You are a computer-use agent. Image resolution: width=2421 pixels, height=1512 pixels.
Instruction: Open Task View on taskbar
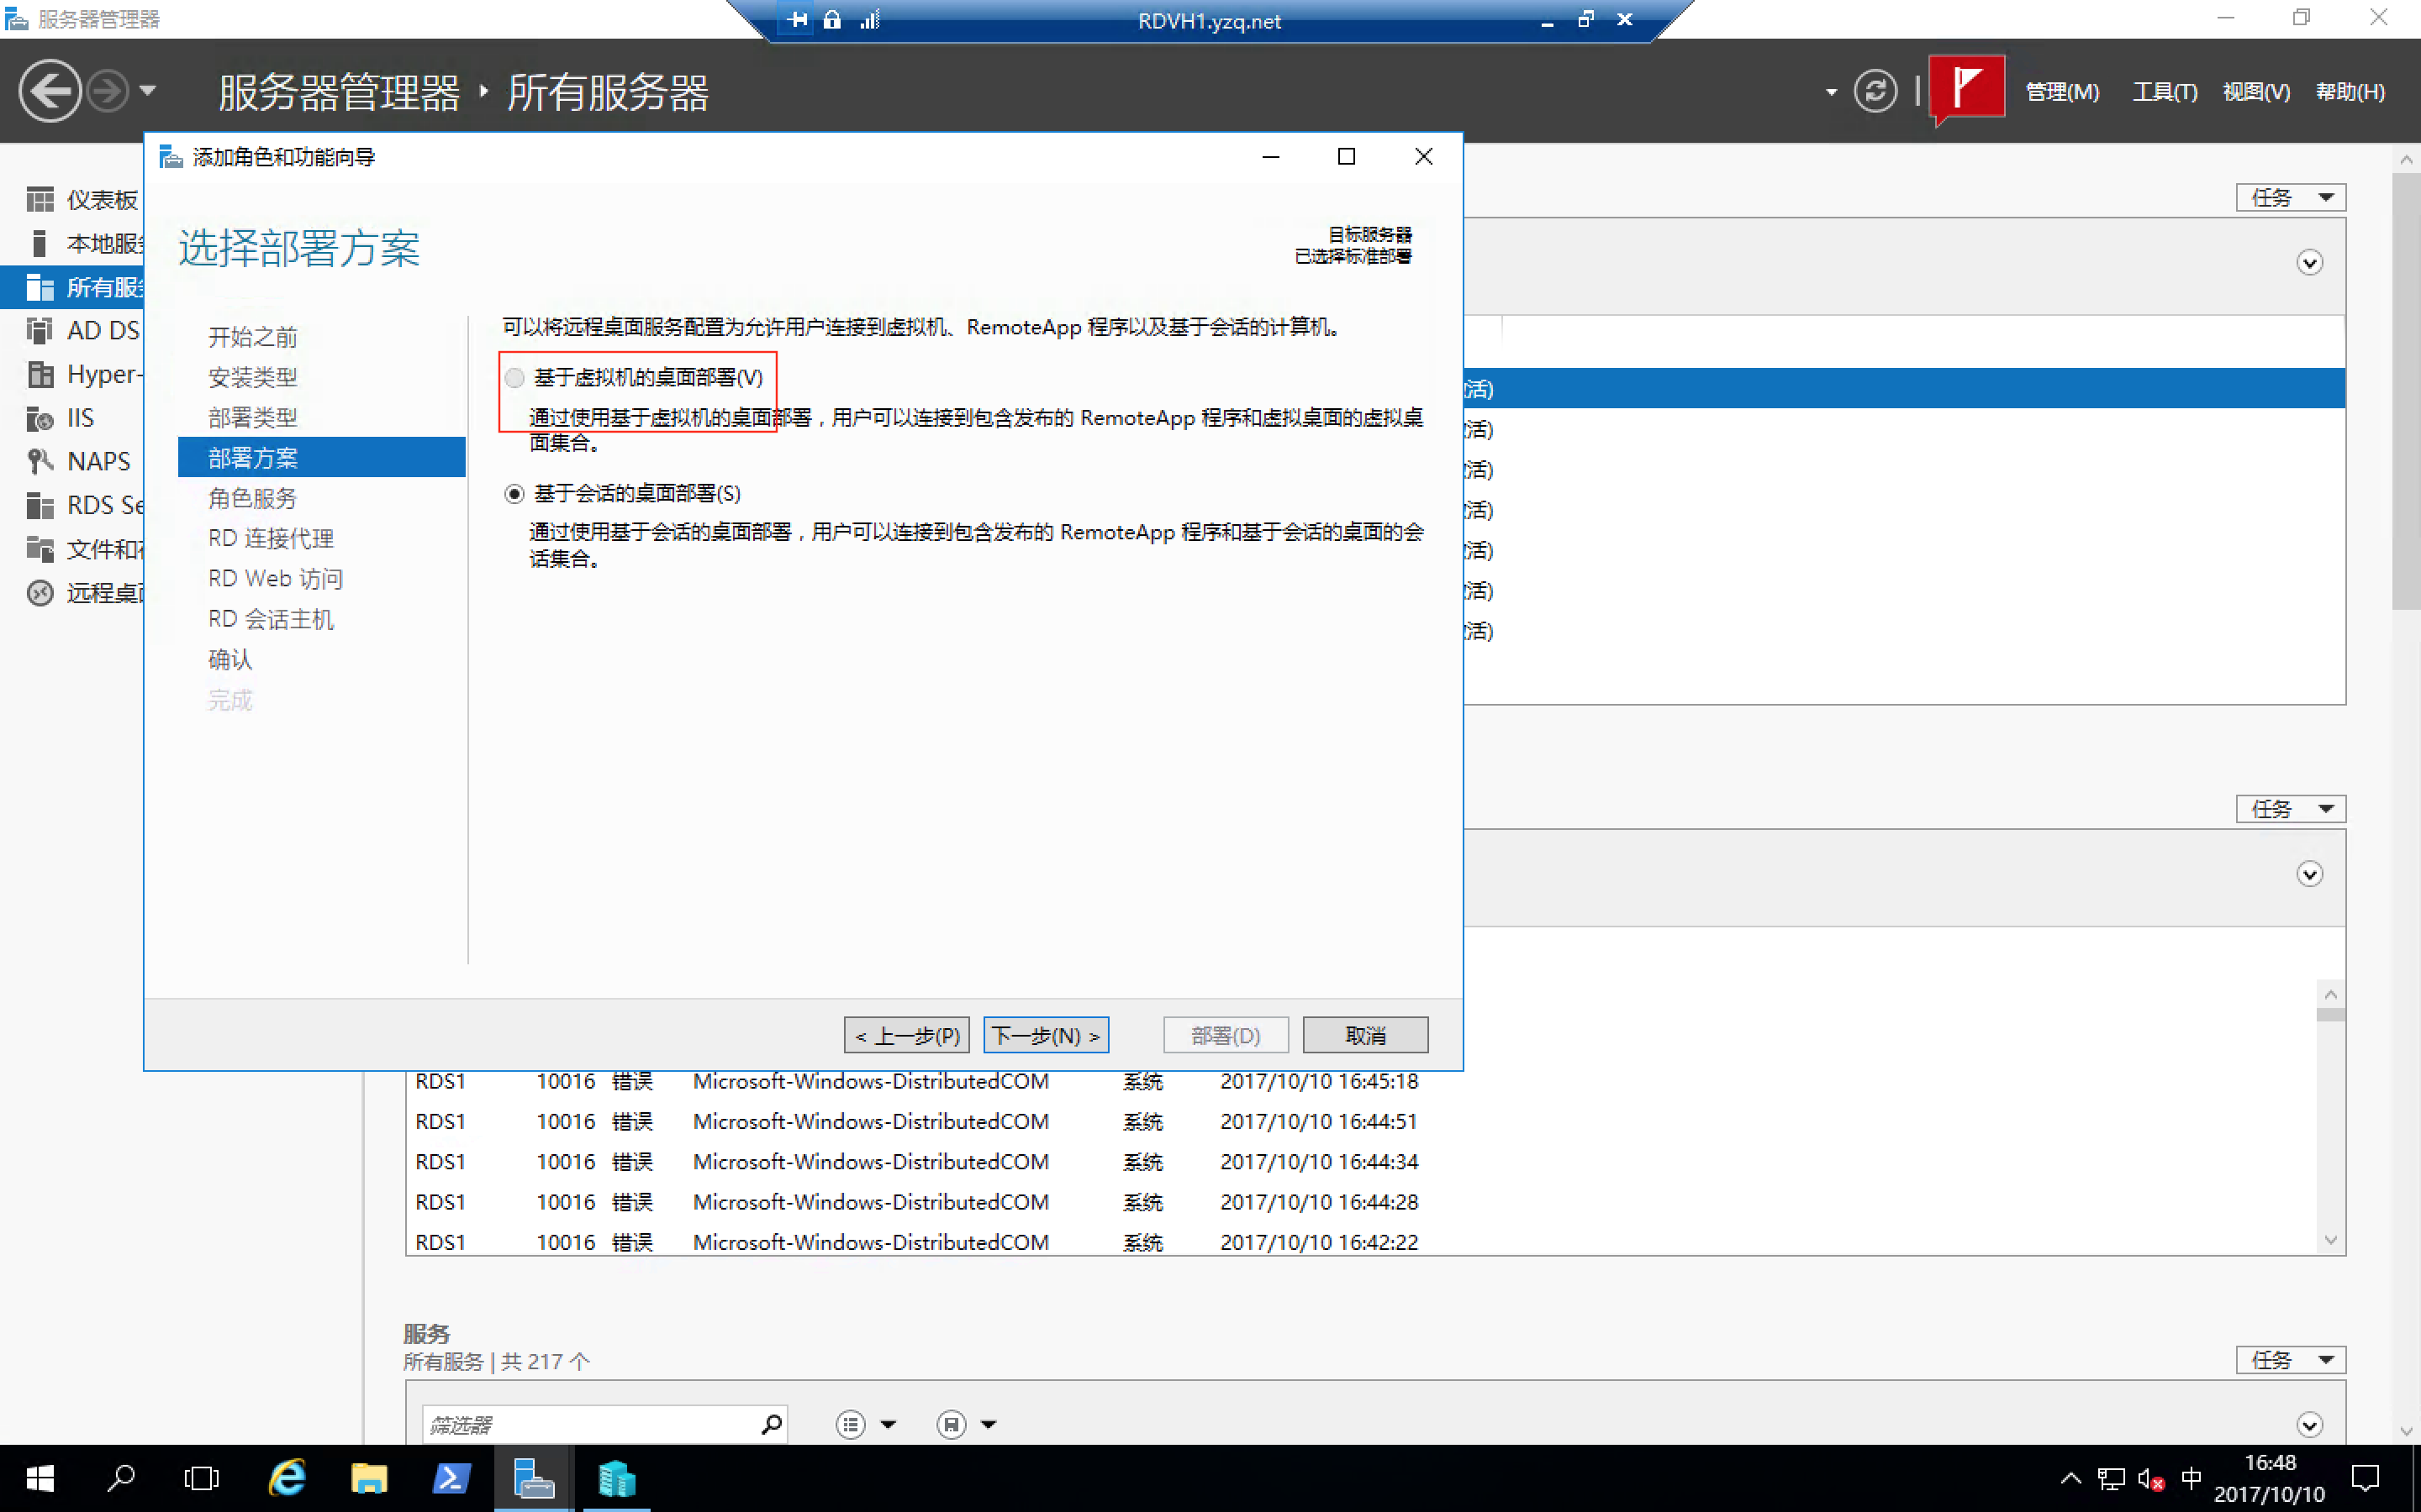tap(201, 1478)
